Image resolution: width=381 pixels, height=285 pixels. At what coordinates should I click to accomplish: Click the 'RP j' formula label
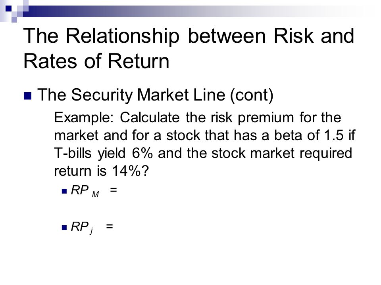pyautogui.click(x=82, y=228)
